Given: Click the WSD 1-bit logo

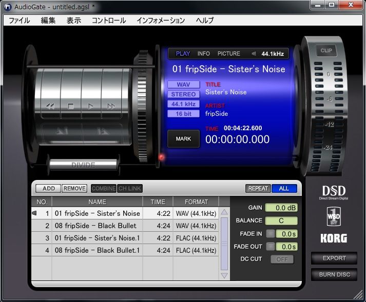Looking at the screenshot, I should click(x=334, y=216).
